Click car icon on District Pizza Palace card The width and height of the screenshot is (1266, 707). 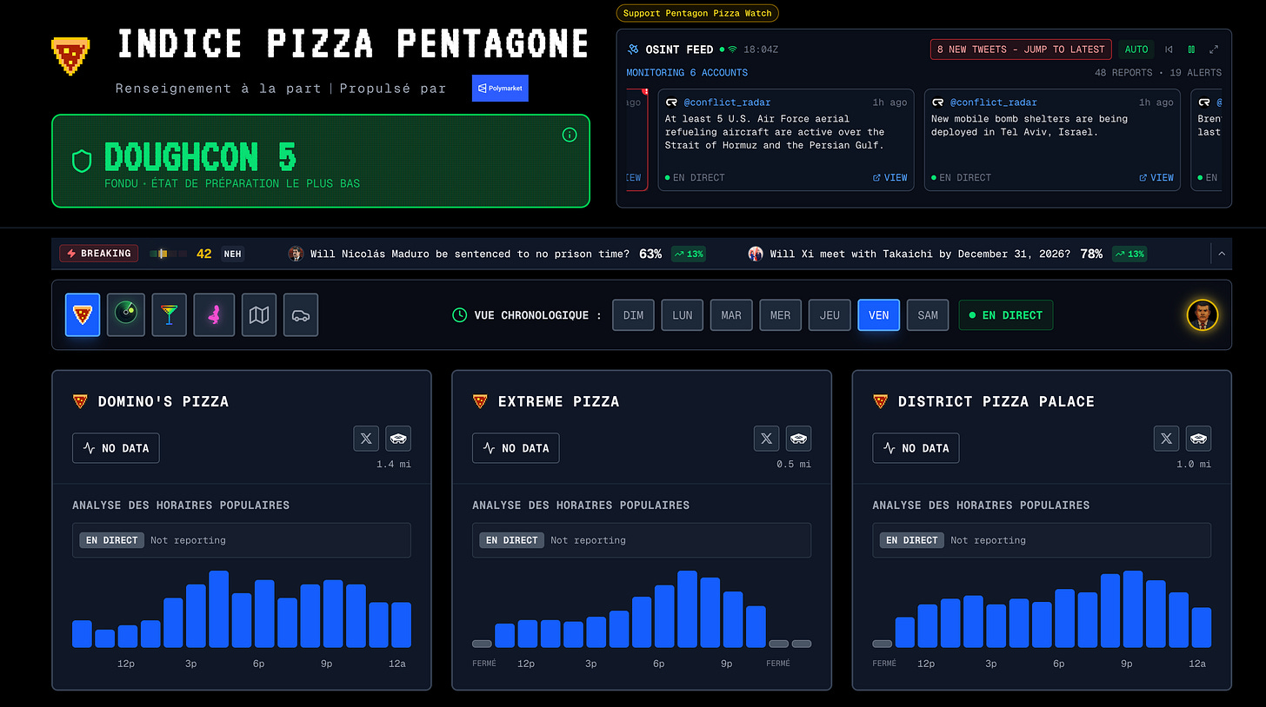pos(1198,439)
